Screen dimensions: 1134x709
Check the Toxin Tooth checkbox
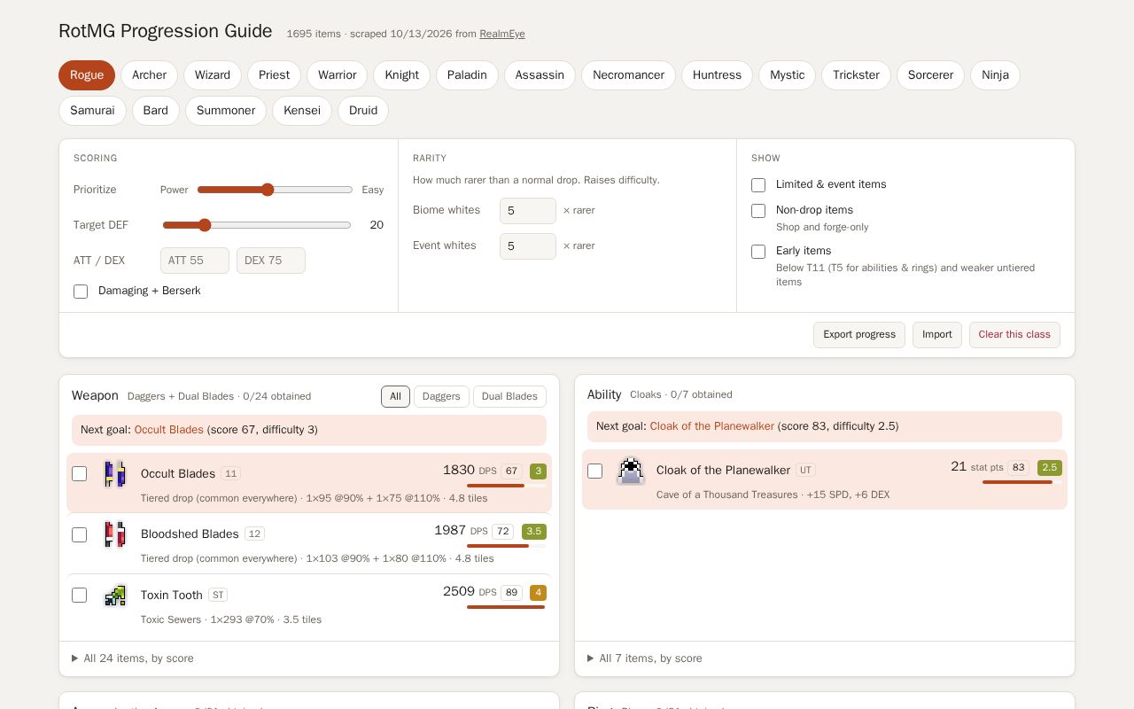click(x=80, y=596)
